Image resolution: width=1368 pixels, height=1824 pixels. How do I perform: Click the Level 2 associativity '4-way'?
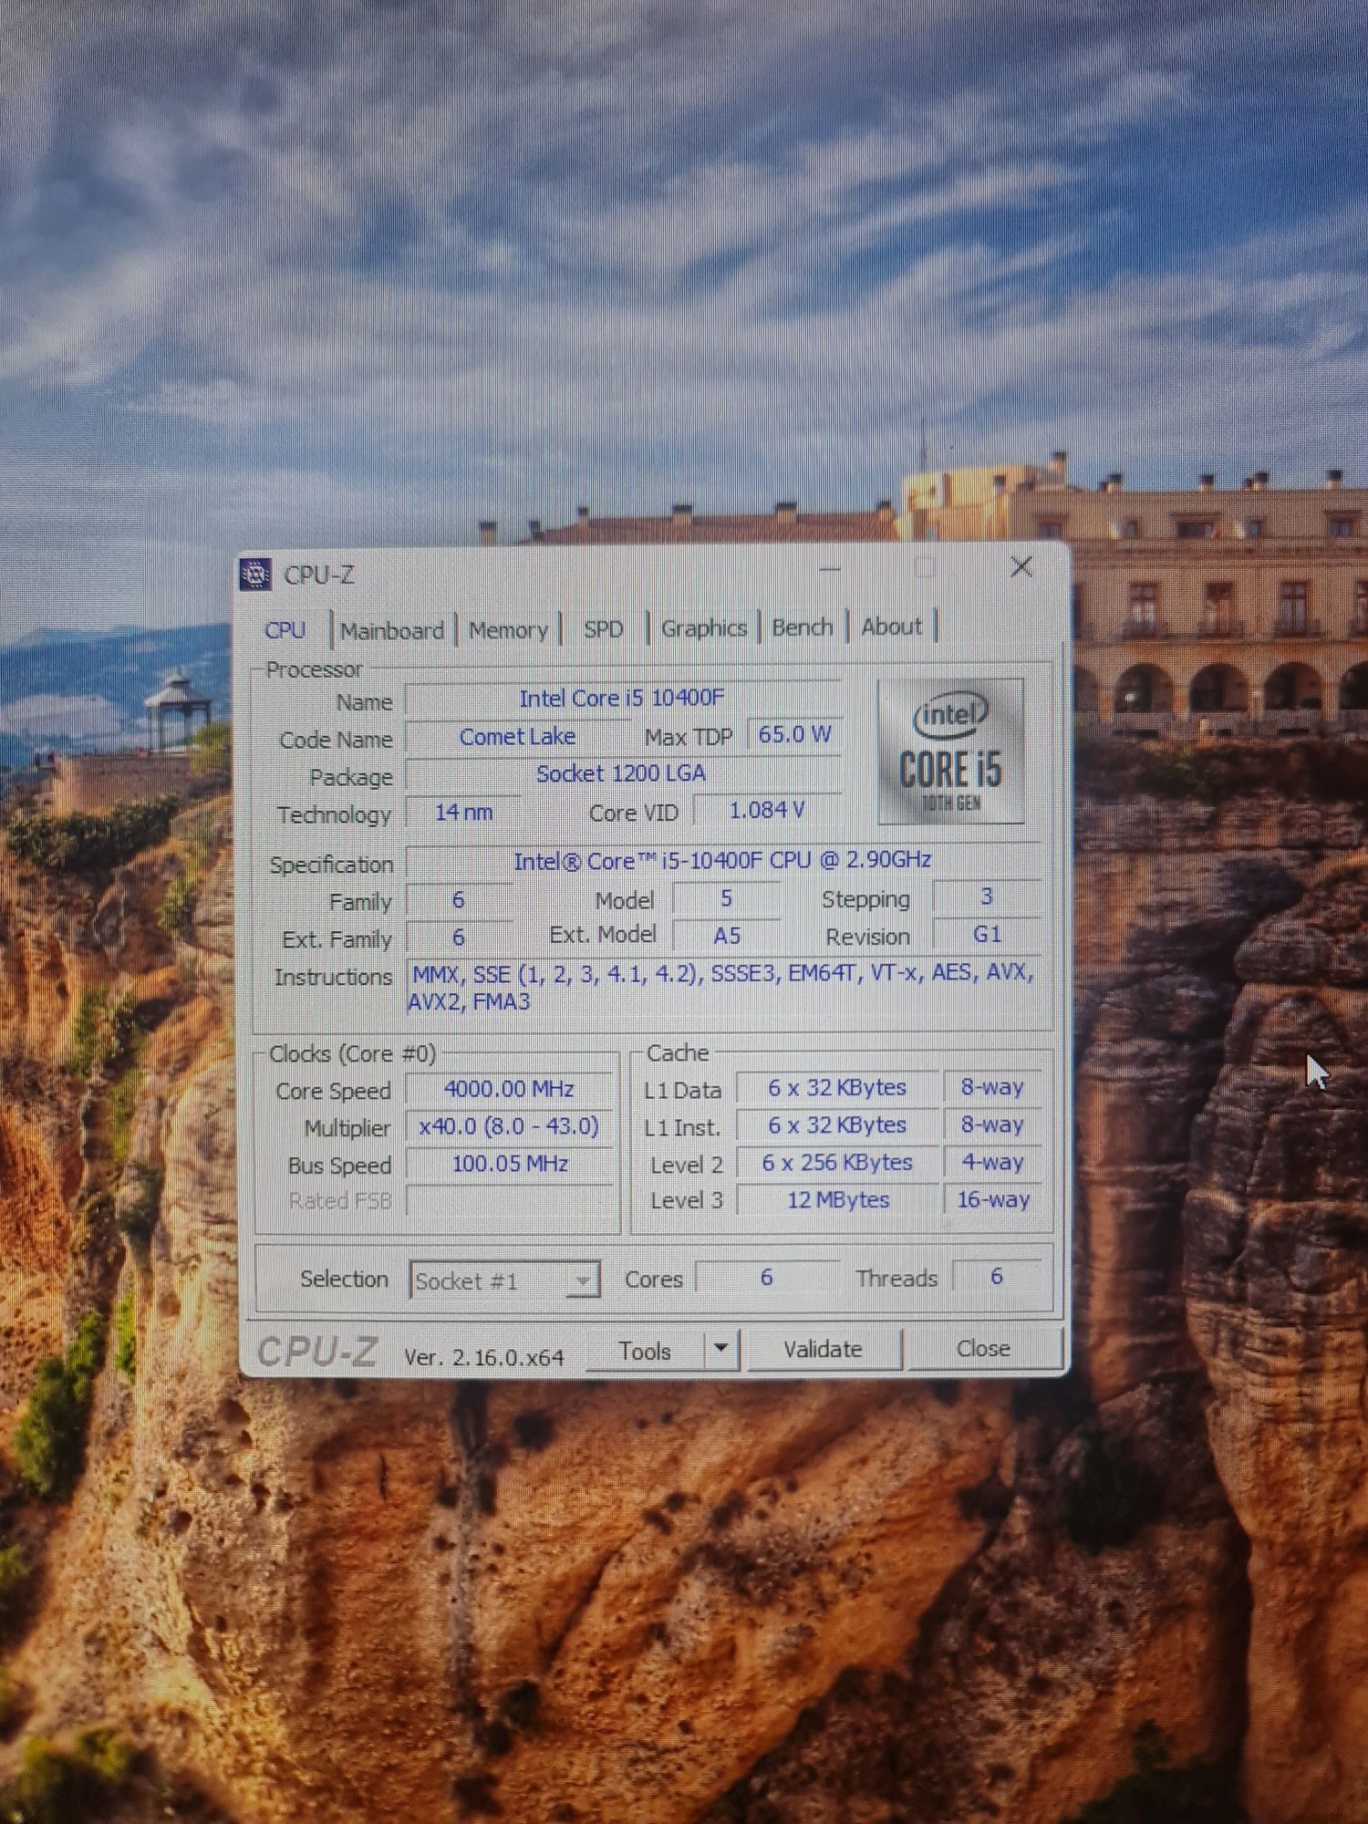993,1162
